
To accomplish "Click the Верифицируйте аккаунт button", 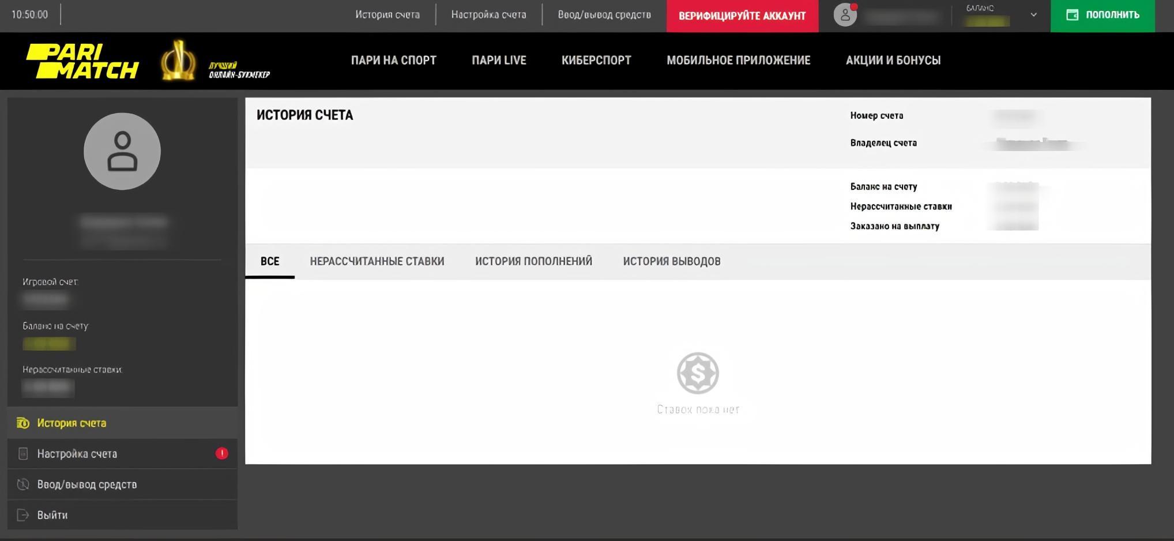I will coord(742,16).
